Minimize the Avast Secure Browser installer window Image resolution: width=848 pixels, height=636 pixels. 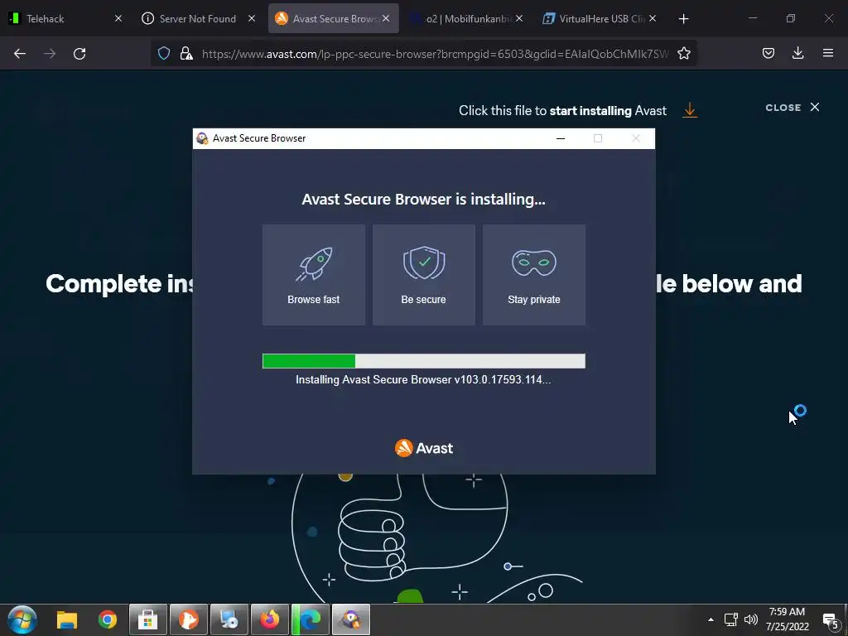(561, 138)
